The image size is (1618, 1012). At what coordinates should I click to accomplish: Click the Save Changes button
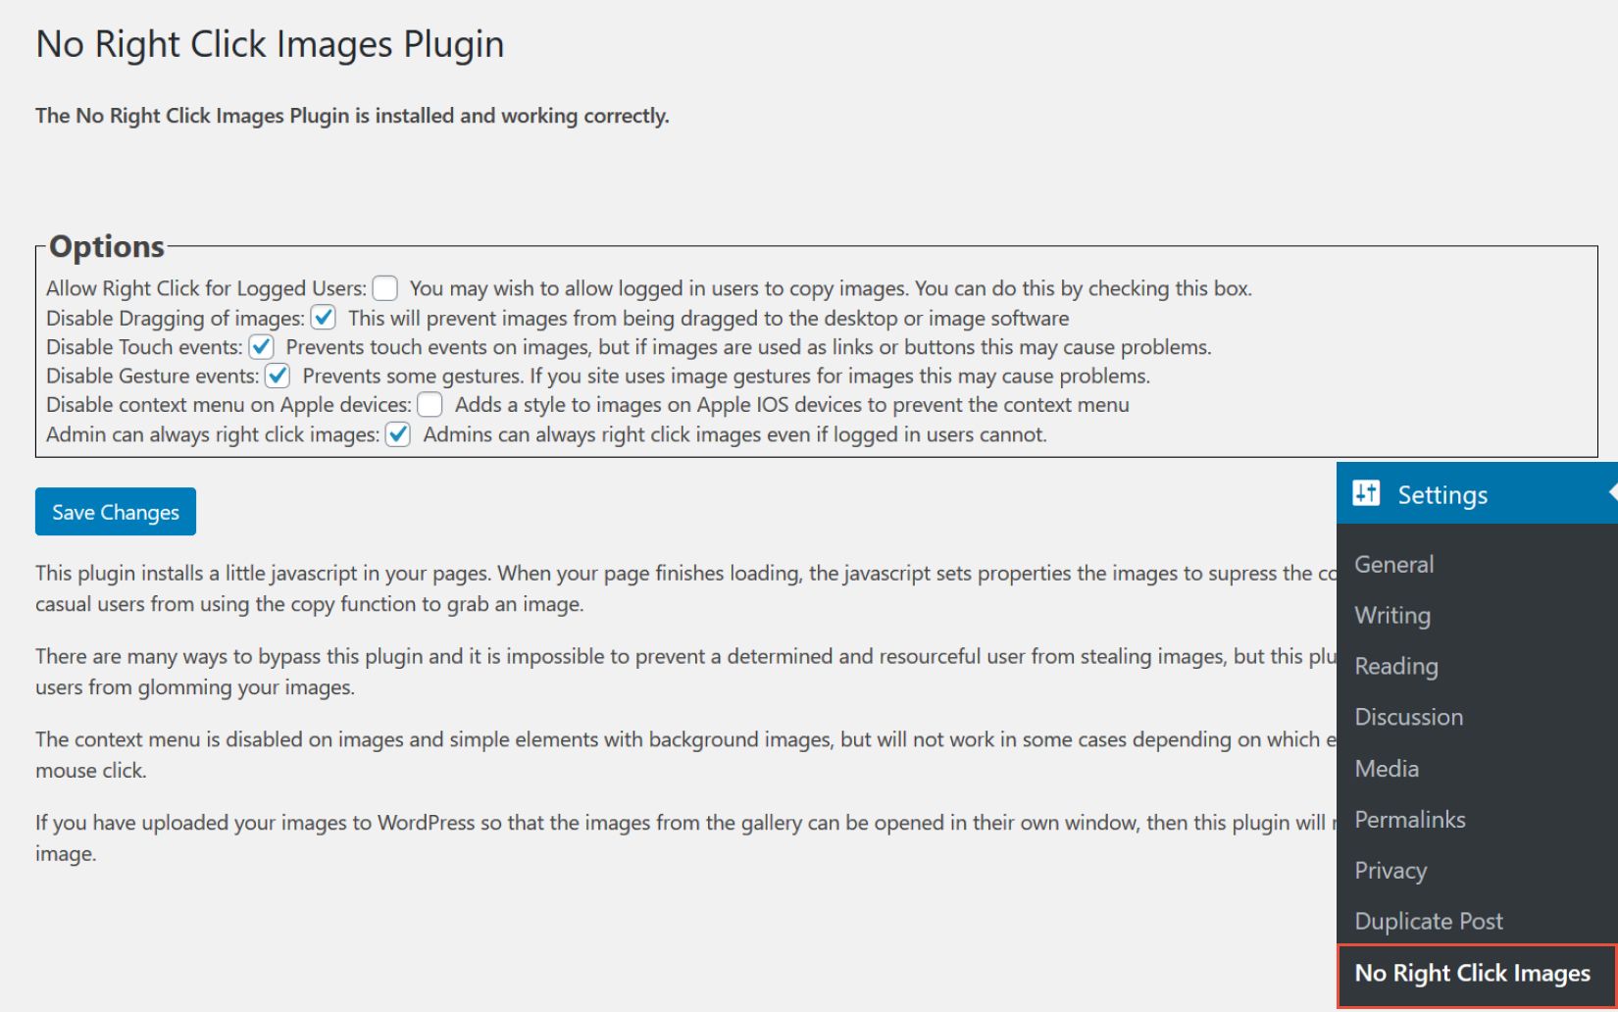click(115, 511)
